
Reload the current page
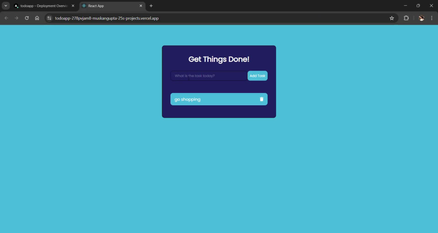point(27,18)
